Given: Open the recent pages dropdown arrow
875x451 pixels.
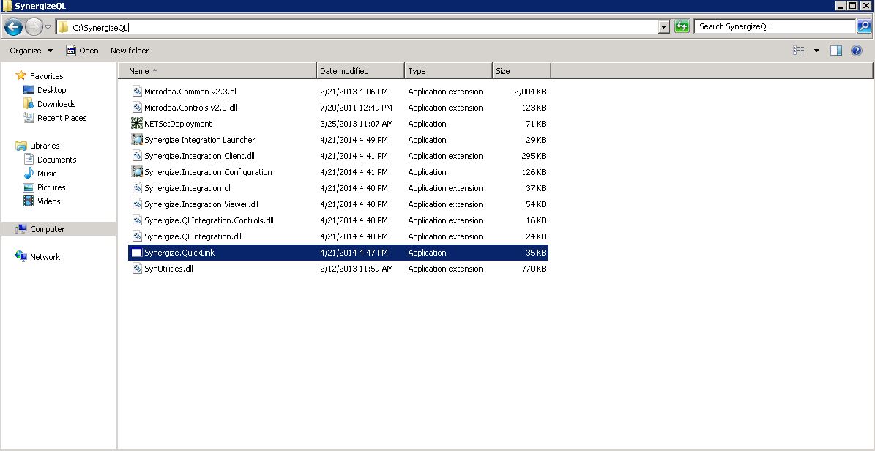Looking at the screenshot, I should 48,27.
